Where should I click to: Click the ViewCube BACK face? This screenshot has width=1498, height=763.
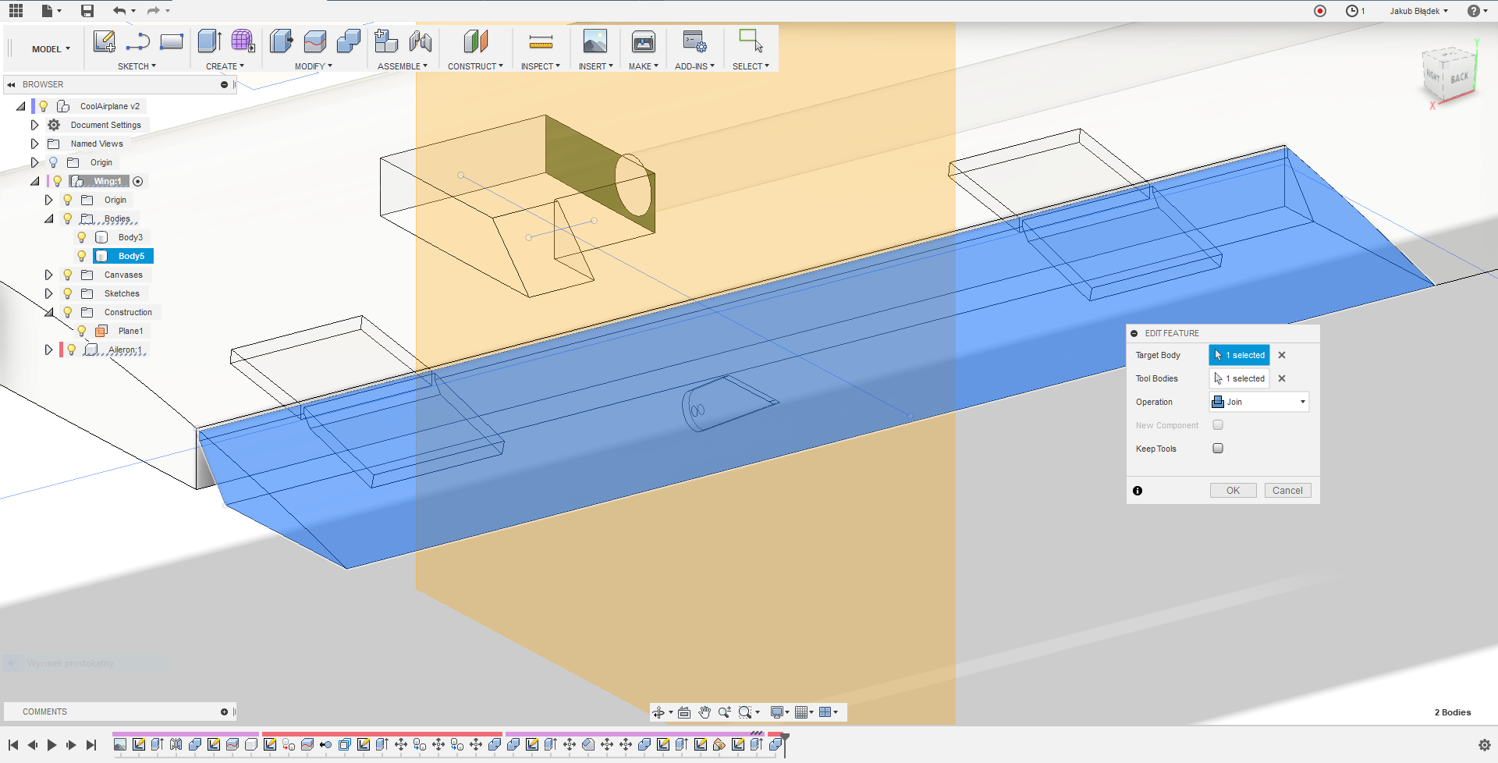(x=1458, y=79)
